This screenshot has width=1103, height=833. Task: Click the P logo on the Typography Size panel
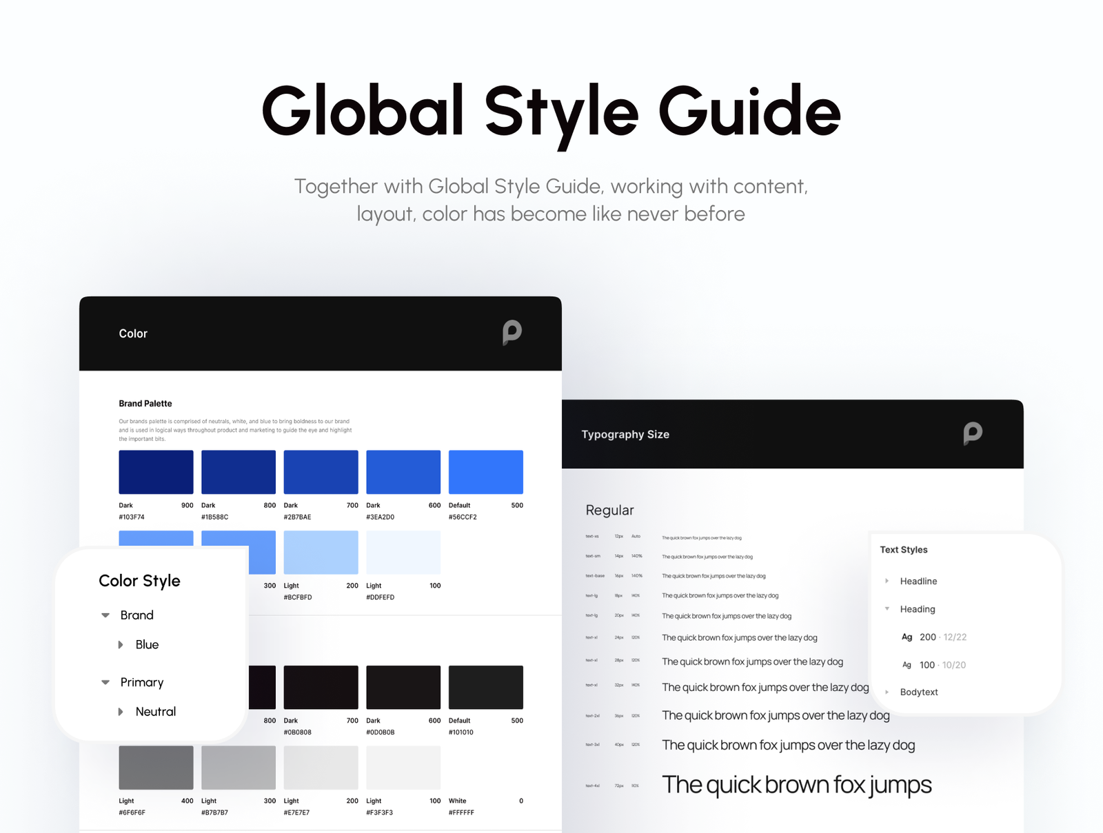pyautogui.click(x=974, y=434)
